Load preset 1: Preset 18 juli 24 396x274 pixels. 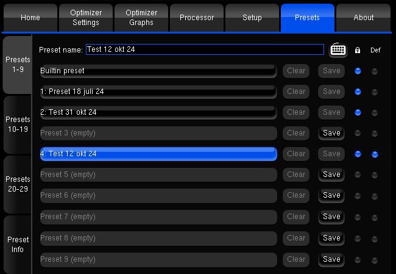(158, 92)
